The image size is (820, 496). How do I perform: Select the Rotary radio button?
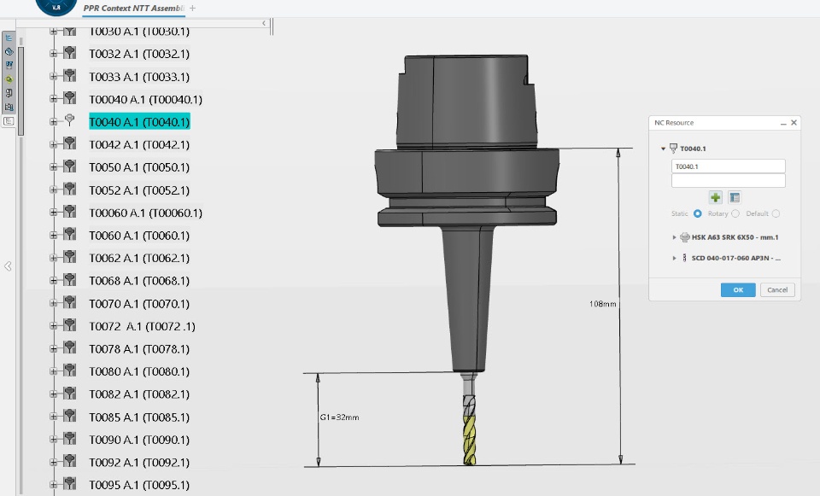[x=735, y=213]
